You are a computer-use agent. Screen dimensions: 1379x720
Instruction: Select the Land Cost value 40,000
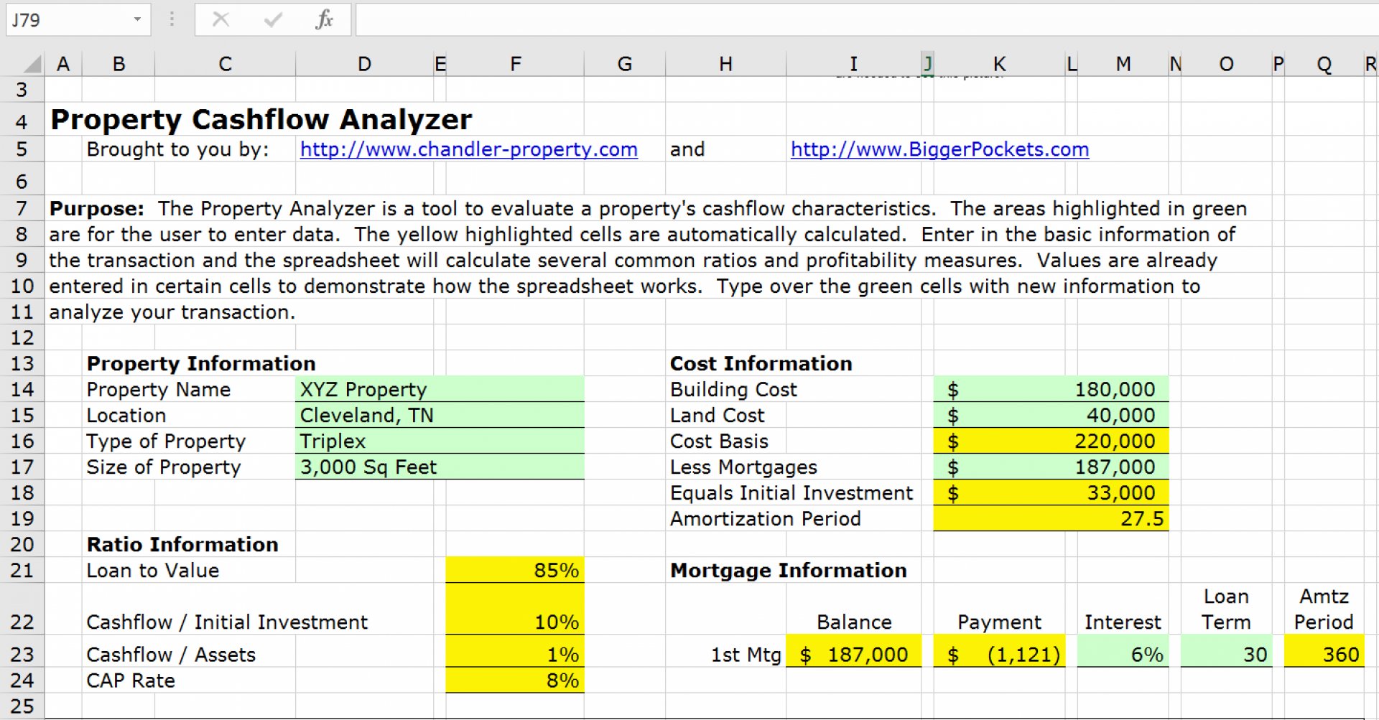[1051, 415]
